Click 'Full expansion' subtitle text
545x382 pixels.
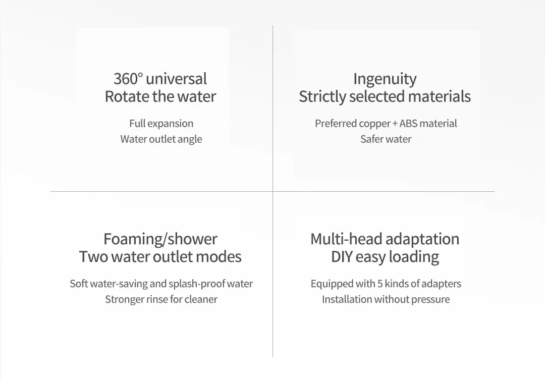[161, 124]
